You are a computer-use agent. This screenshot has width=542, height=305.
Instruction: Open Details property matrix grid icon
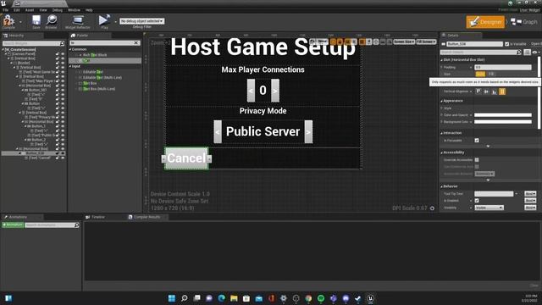tap(527, 53)
